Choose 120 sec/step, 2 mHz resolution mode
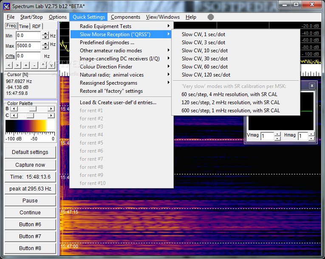The image size is (325, 259). click(236, 102)
